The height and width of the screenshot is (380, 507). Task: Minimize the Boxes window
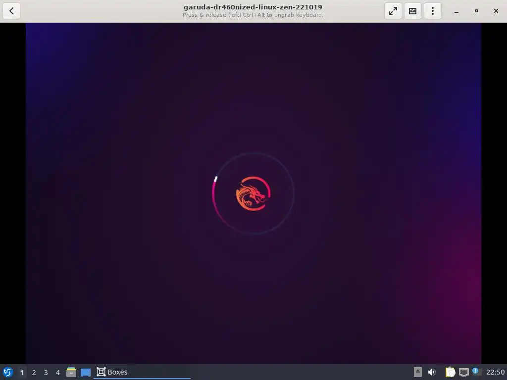click(x=456, y=11)
